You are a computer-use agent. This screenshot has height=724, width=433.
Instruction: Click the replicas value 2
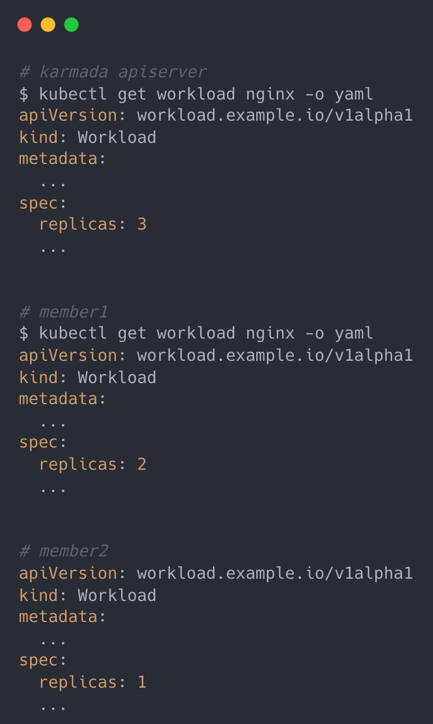pyautogui.click(x=142, y=465)
